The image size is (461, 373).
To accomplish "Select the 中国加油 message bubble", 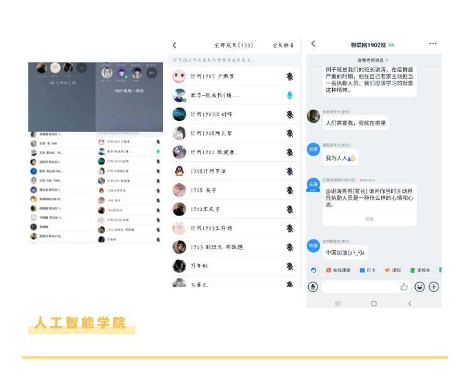I will [x=345, y=253].
